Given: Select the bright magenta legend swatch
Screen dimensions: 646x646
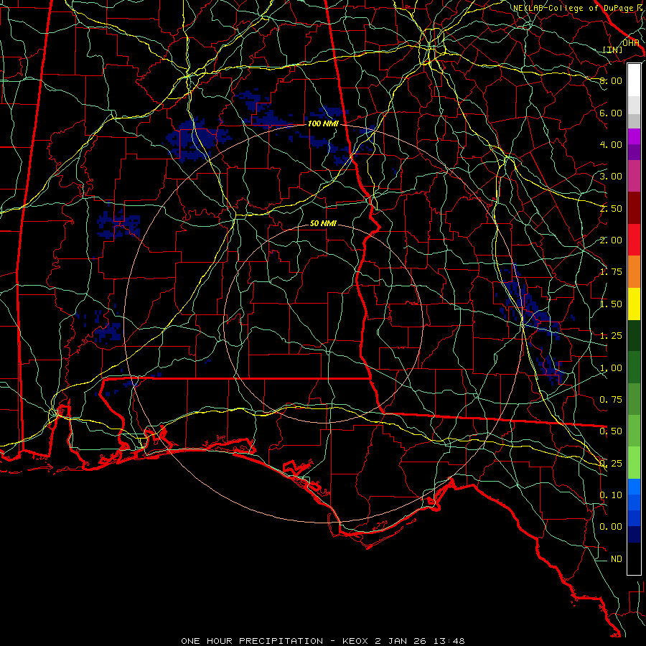Looking at the screenshot, I should [634, 136].
